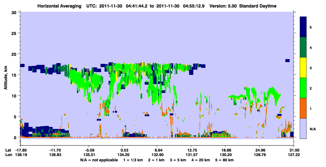The height and width of the screenshot is (167, 326).
Task: Click the longitude value 132.90
Action: pyautogui.click(x=157, y=155)
